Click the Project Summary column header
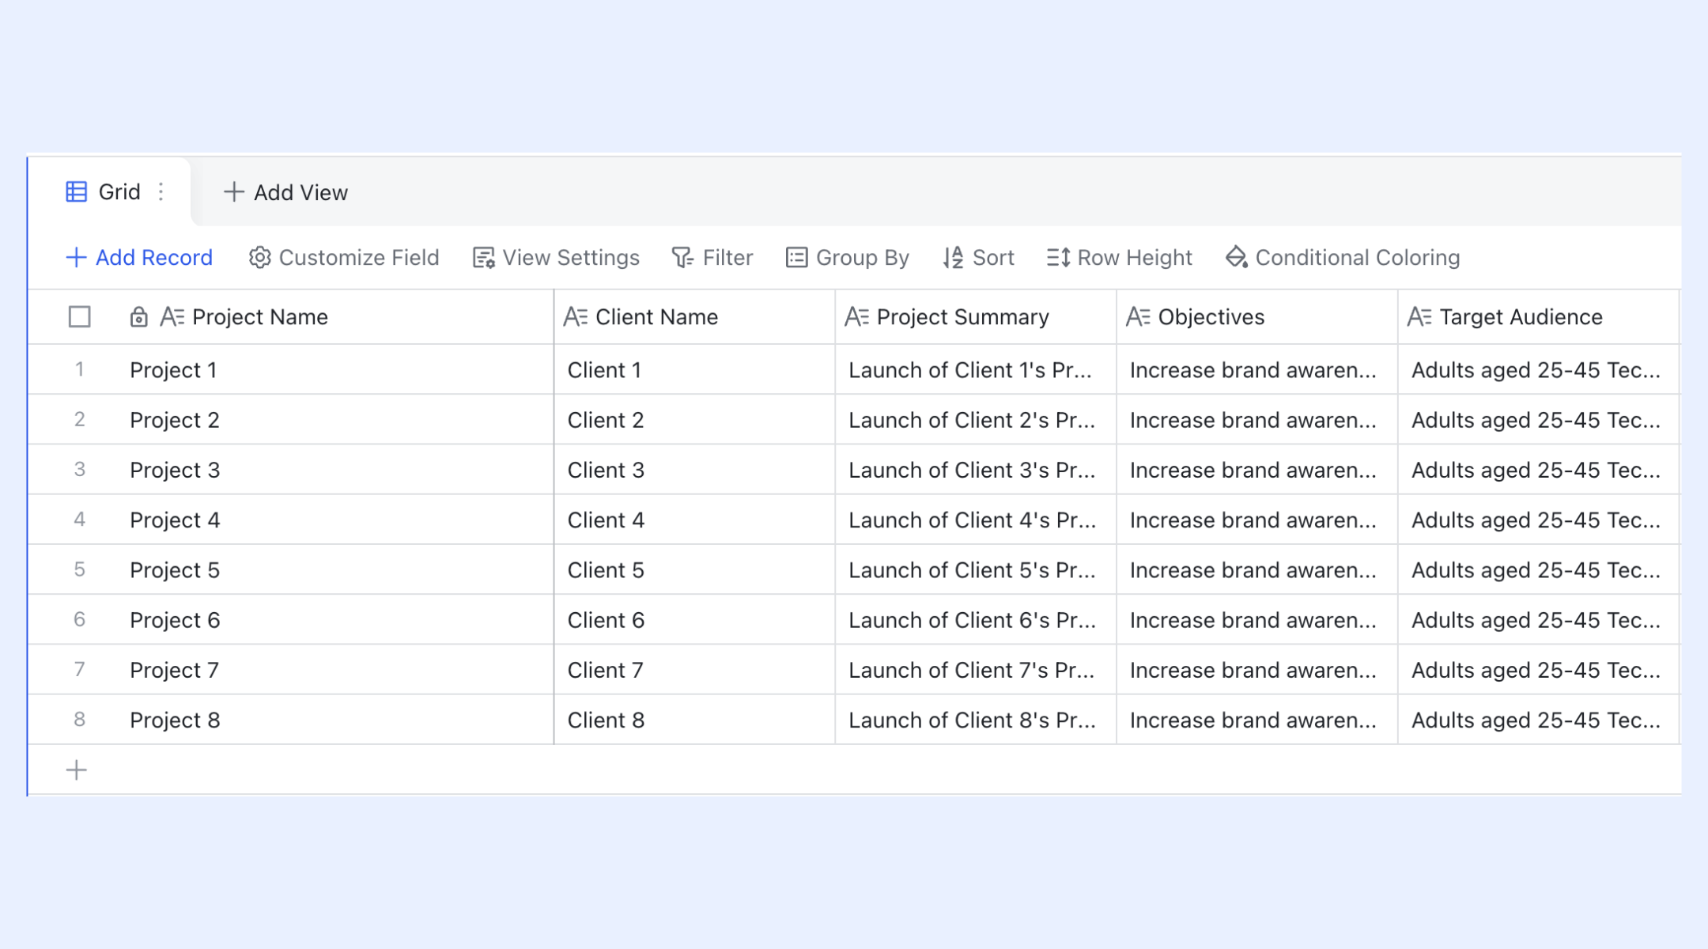Viewport: 1708px width, 949px height. pos(977,317)
